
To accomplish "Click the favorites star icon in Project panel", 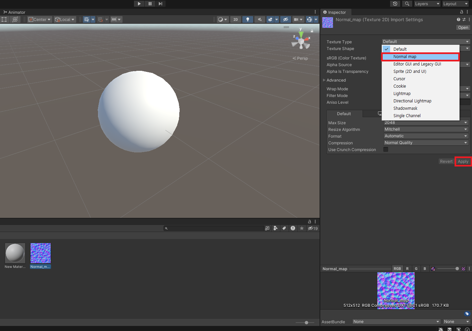I will pyautogui.click(x=302, y=228).
